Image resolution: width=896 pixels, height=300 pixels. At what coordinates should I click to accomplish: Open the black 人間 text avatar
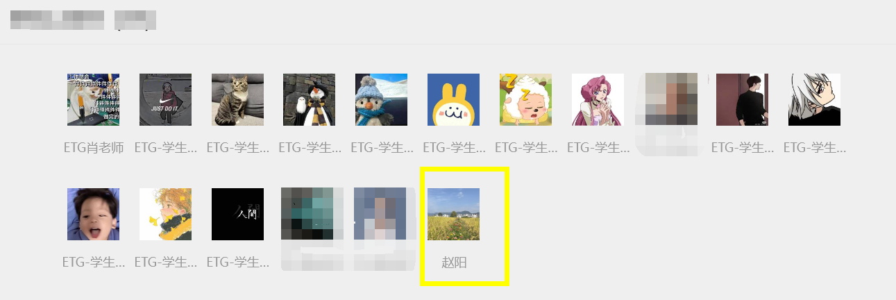click(x=237, y=214)
